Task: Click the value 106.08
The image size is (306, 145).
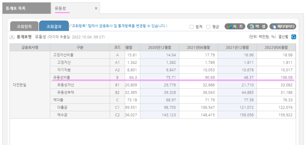Action: click(287, 77)
